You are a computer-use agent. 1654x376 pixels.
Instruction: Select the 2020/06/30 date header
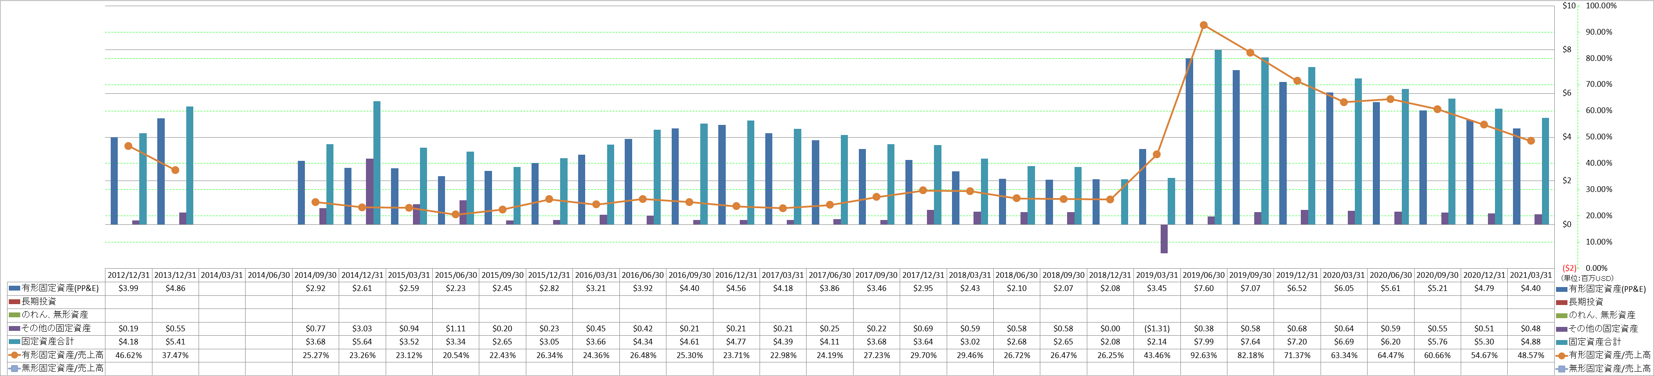click(1391, 275)
